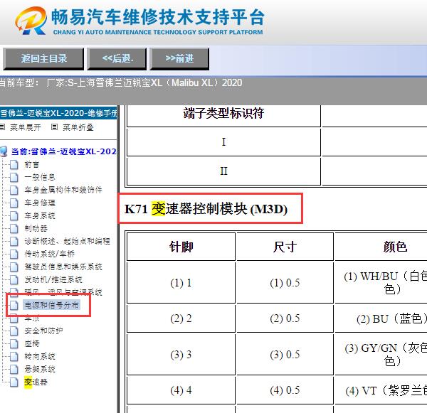The image size is (427, 413).
Task: Open 诊断概述、起始点和编程 section
Action: click(68, 241)
